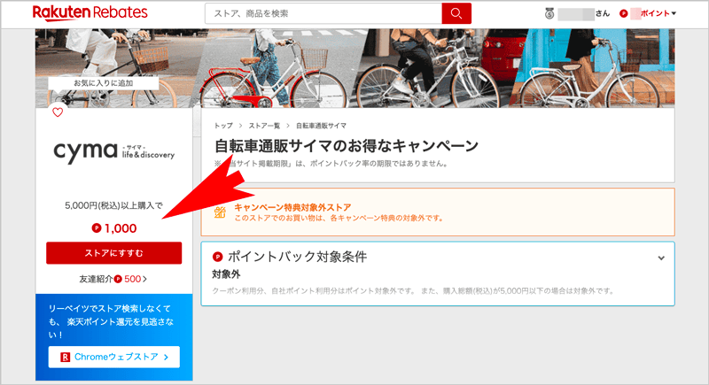Open the Rakuten Rebates home logo
709x385 pixels.
pos(90,13)
